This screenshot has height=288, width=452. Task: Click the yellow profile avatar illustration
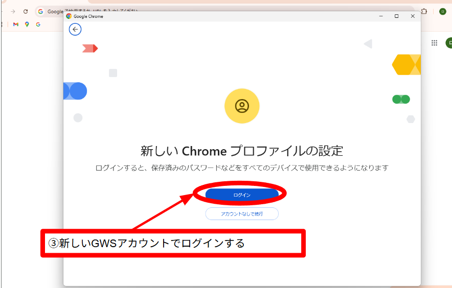coord(242,106)
